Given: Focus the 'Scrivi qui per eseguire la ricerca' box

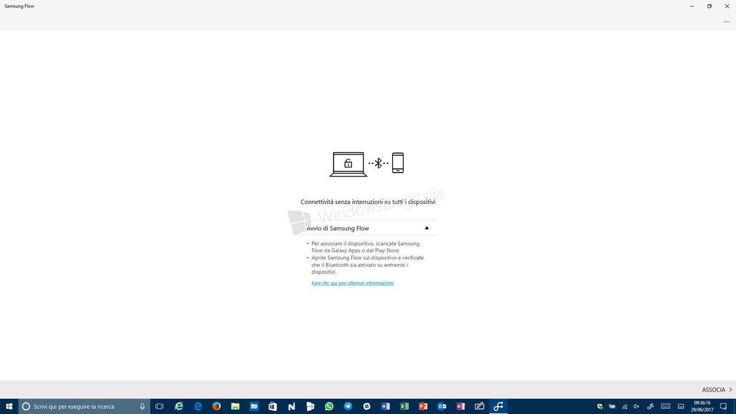Looking at the screenshot, I should pyautogui.click(x=85, y=407).
